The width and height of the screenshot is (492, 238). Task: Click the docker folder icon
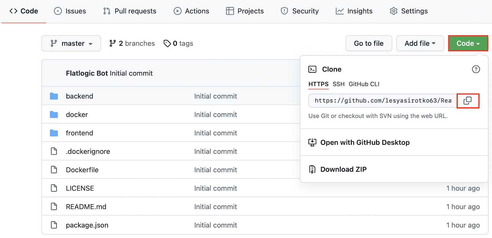click(54, 114)
